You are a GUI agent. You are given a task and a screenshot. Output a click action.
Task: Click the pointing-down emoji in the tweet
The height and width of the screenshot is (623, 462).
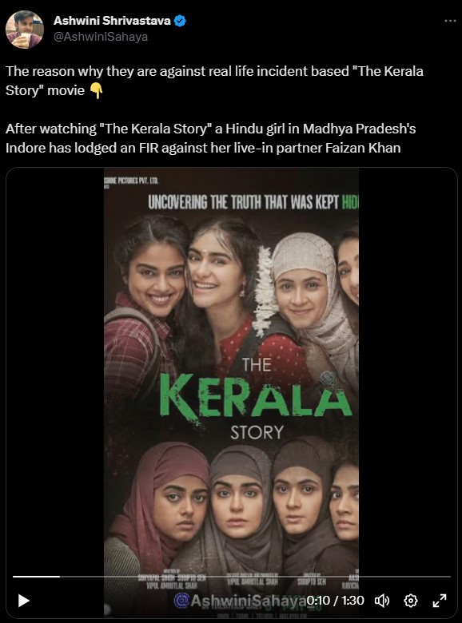coord(96,90)
